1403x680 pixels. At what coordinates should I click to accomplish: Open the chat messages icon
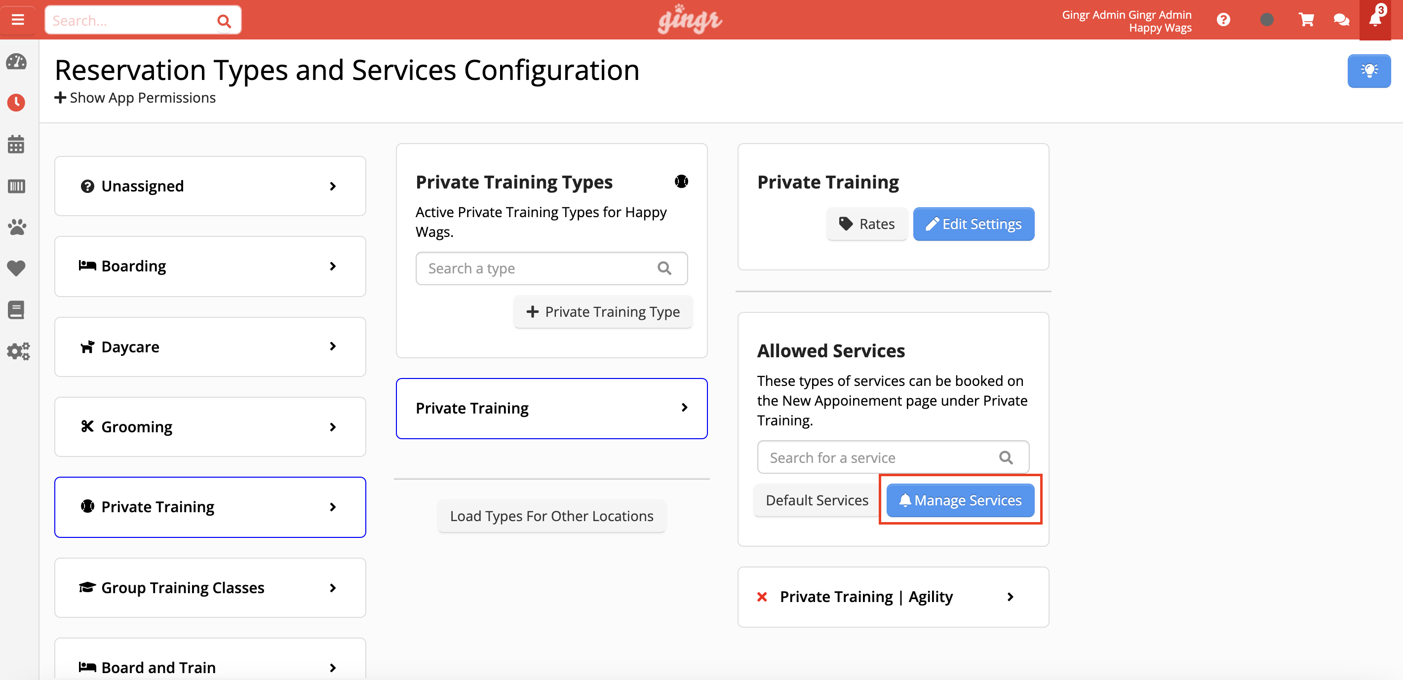(x=1341, y=20)
